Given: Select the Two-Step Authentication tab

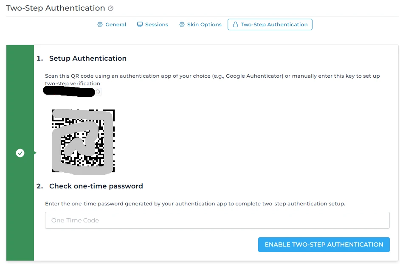Looking at the screenshot, I should [x=274, y=25].
